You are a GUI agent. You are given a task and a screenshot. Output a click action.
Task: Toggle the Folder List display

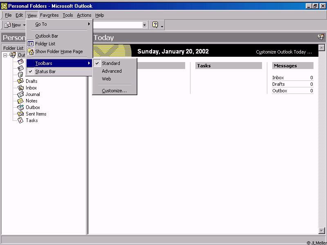(x=59, y=44)
